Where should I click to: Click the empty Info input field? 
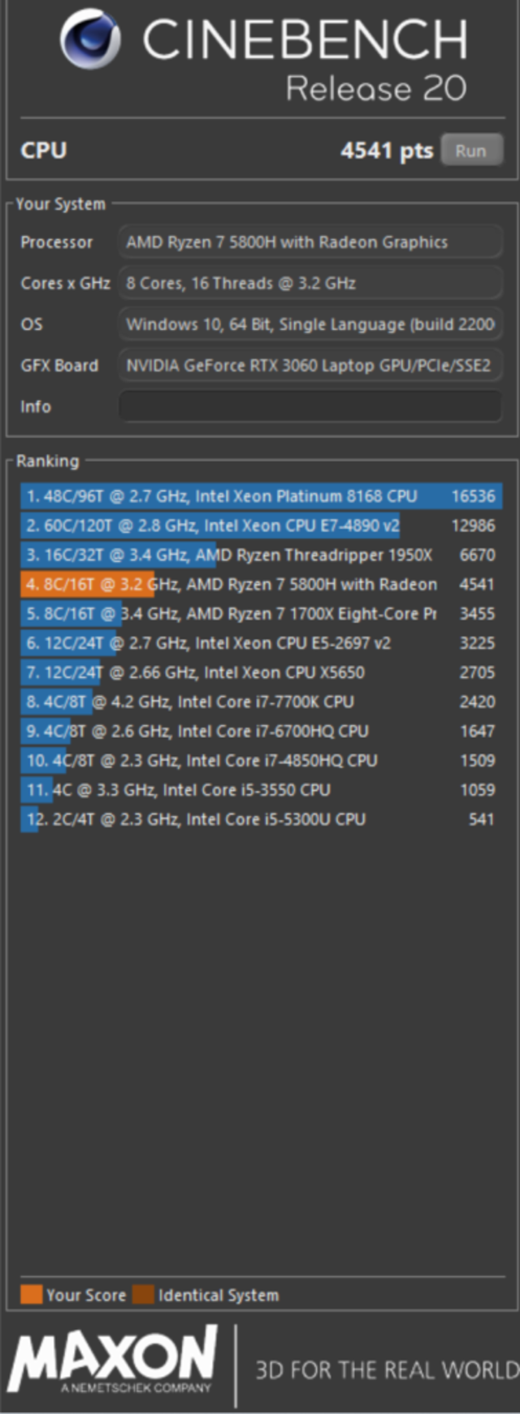[310, 406]
